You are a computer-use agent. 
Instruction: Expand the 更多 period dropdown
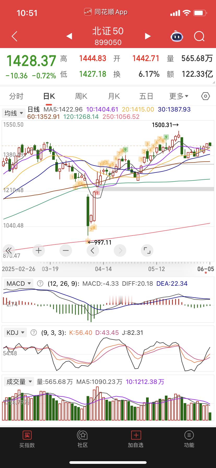[179, 96]
